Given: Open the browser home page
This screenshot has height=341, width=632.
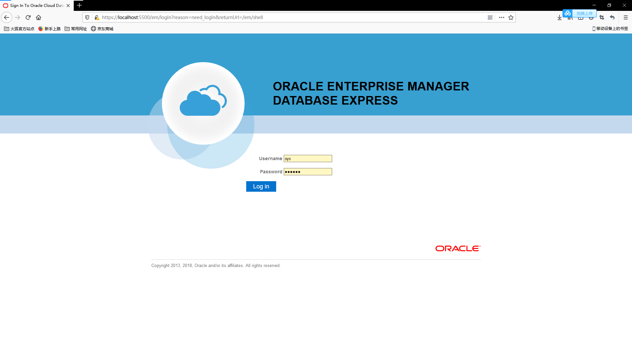Looking at the screenshot, I should click(39, 17).
